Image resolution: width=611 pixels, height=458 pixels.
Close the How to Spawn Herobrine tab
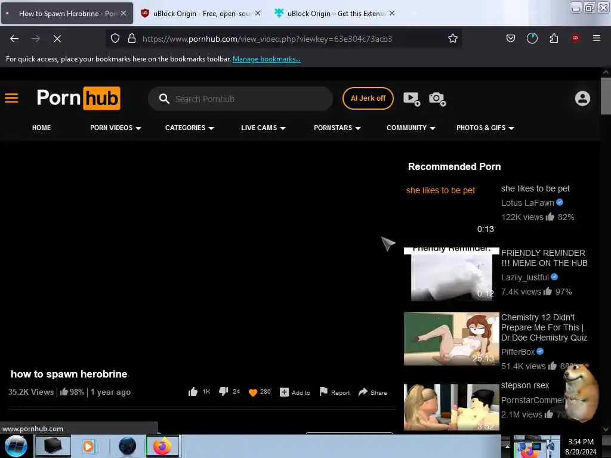tap(123, 13)
